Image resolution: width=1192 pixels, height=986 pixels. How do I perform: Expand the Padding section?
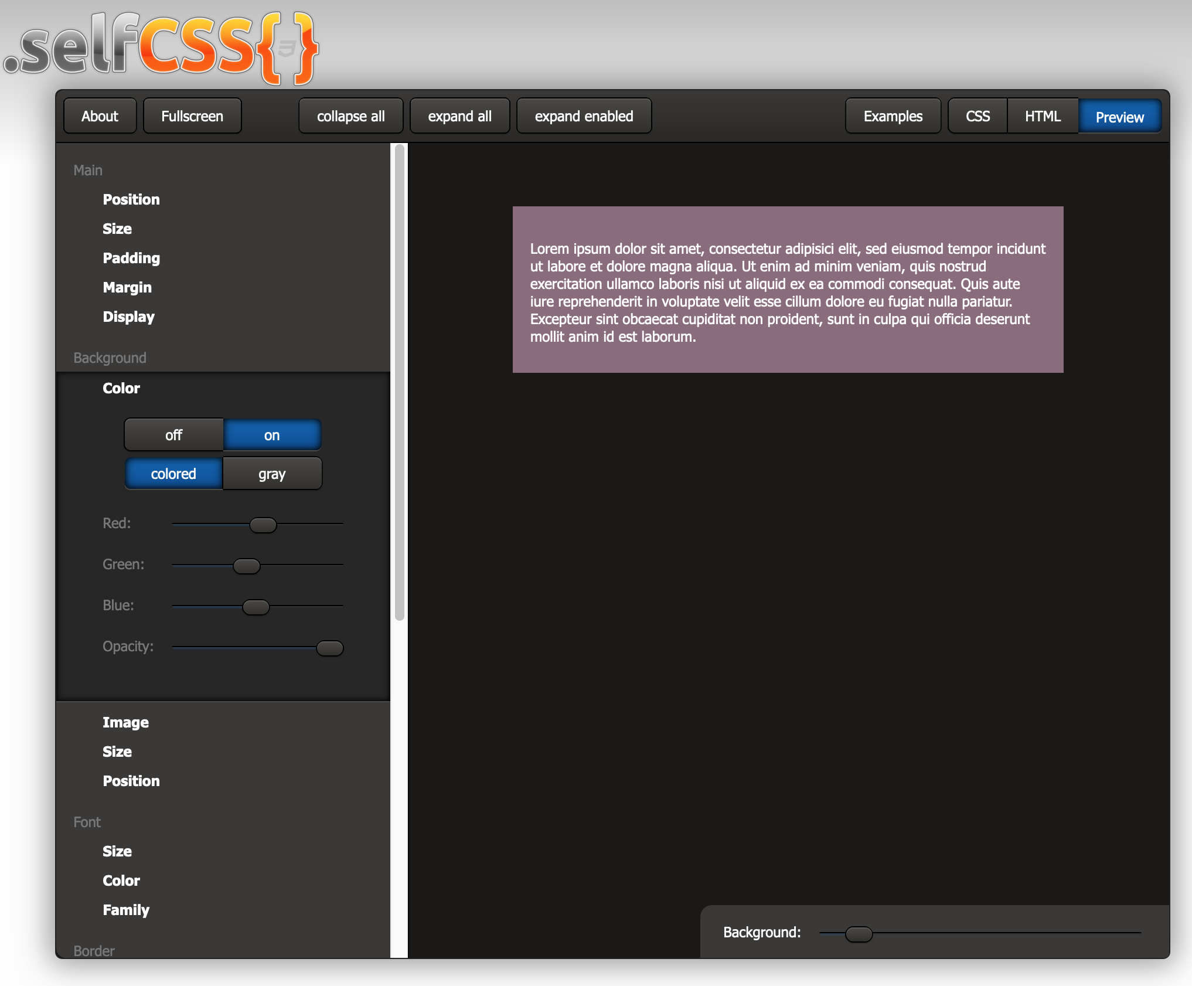(x=131, y=258)
